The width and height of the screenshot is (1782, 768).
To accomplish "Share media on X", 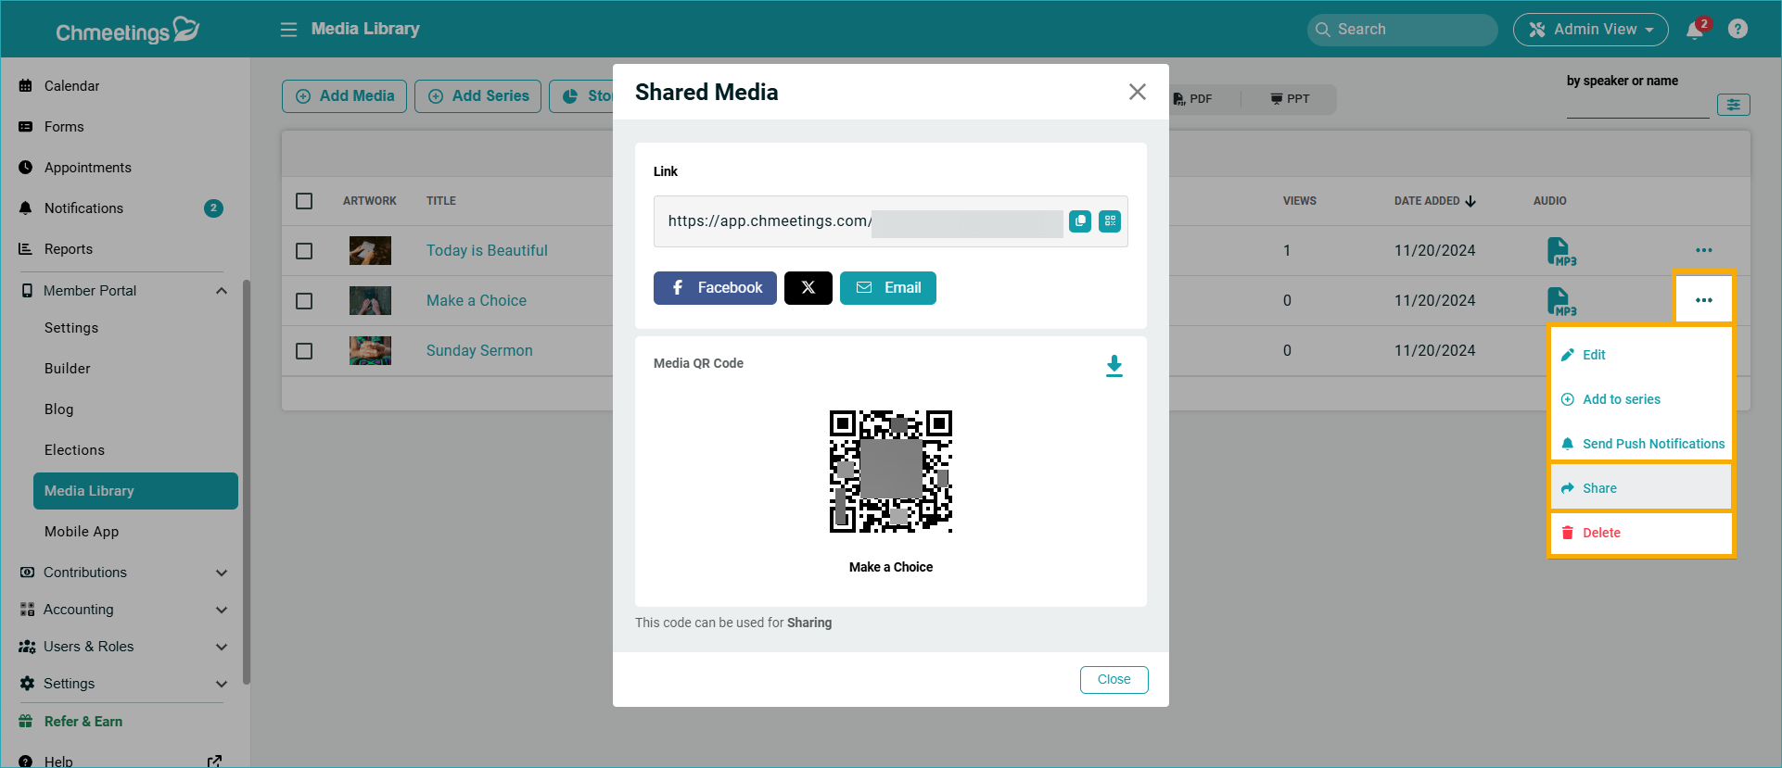I will 808,288.
